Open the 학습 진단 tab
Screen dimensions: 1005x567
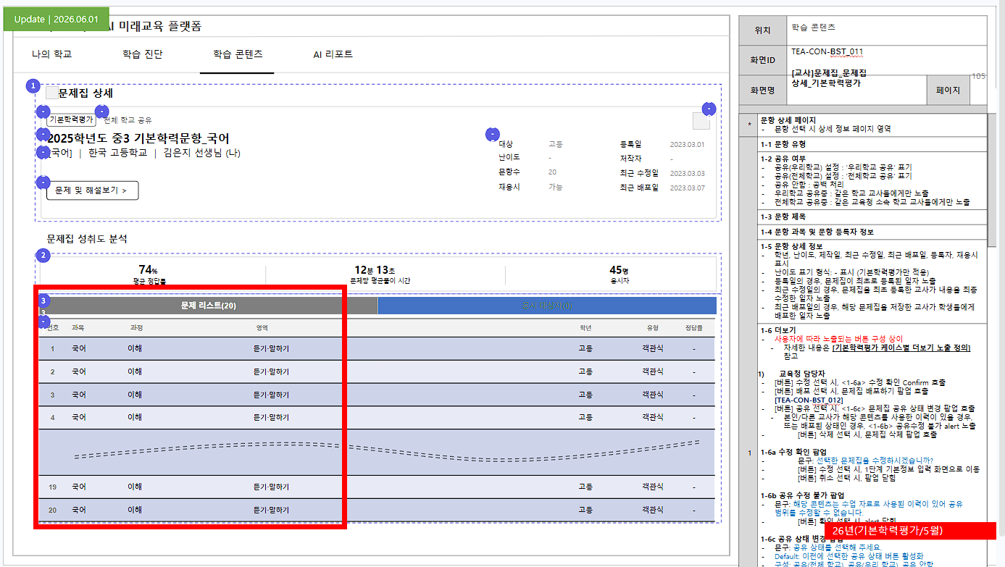pyautogui.click(x=143, y=54)
